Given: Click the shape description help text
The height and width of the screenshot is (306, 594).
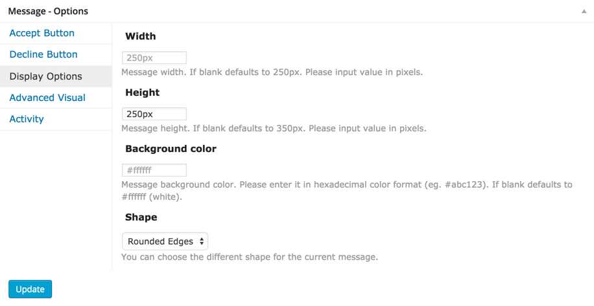Looking at the screenshot, I should pyautogui.click(x=250, y=257).
